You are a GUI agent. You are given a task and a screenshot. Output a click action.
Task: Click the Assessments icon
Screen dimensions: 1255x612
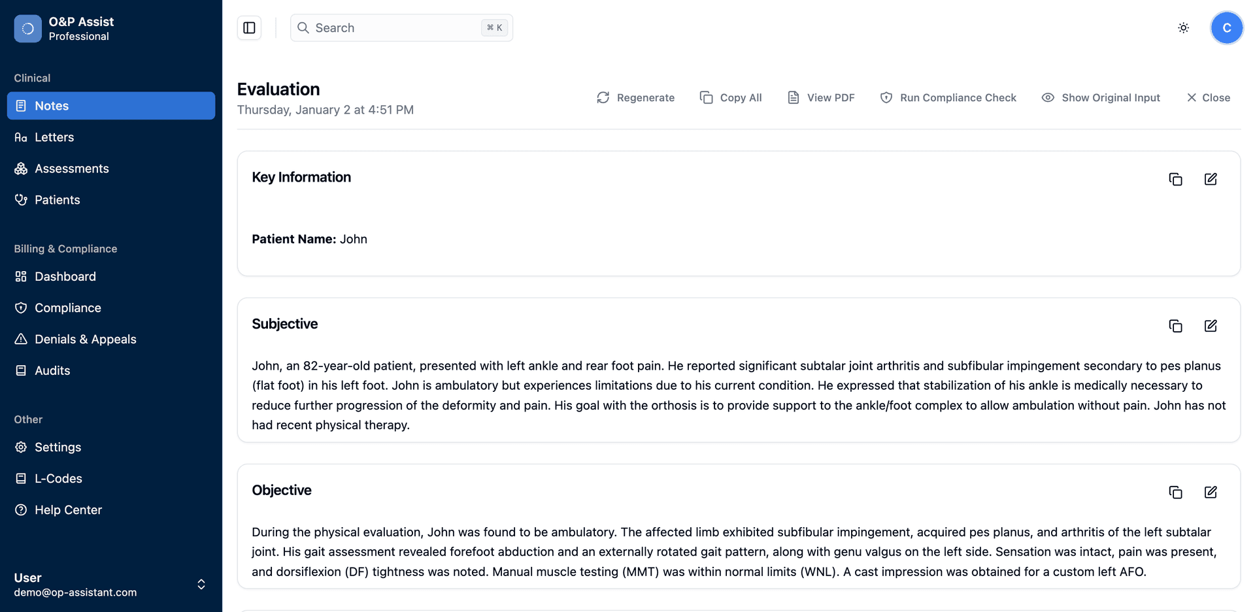21,169
